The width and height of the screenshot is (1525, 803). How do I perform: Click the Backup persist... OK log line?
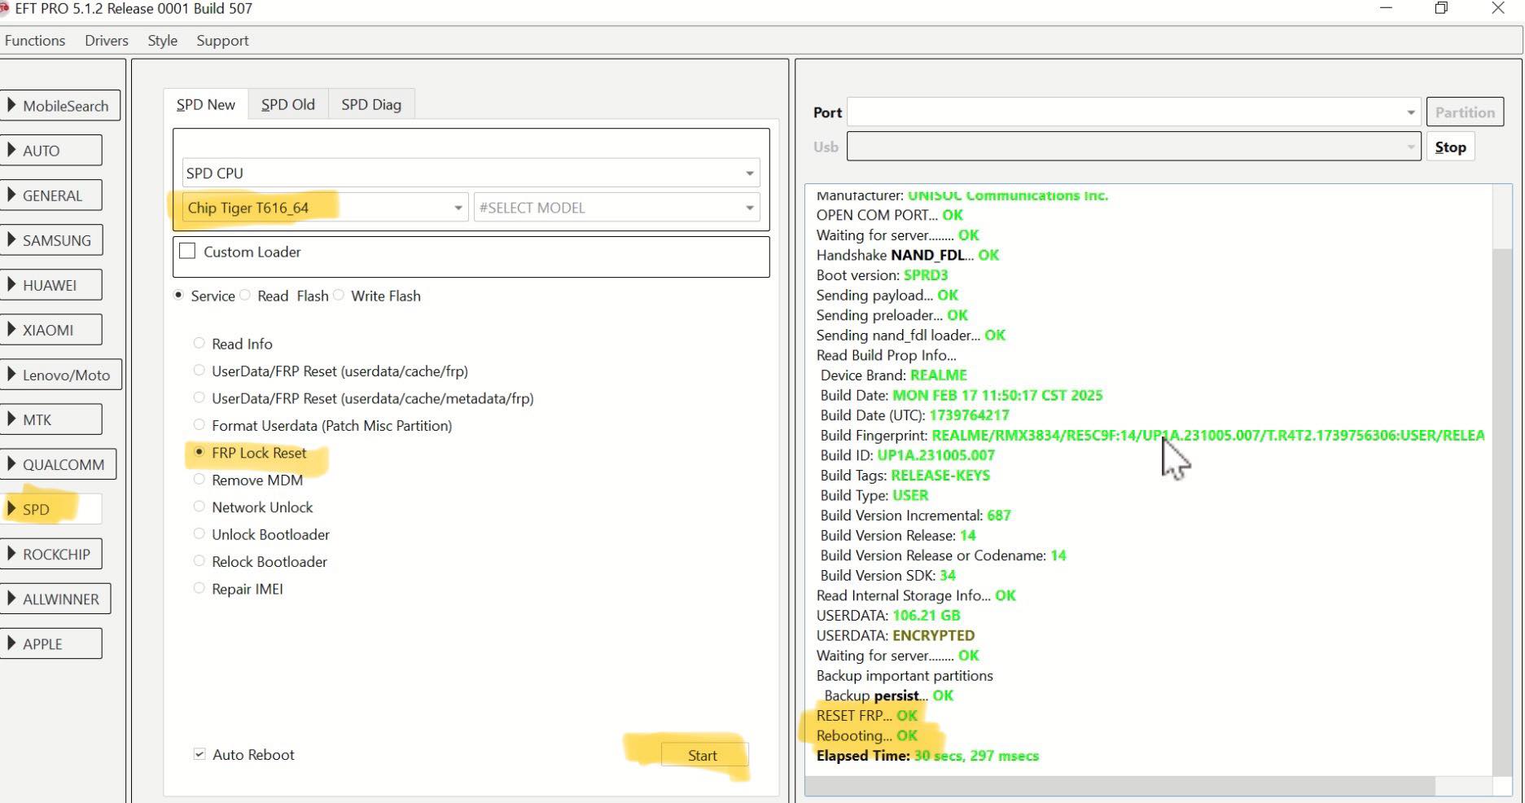888,695
